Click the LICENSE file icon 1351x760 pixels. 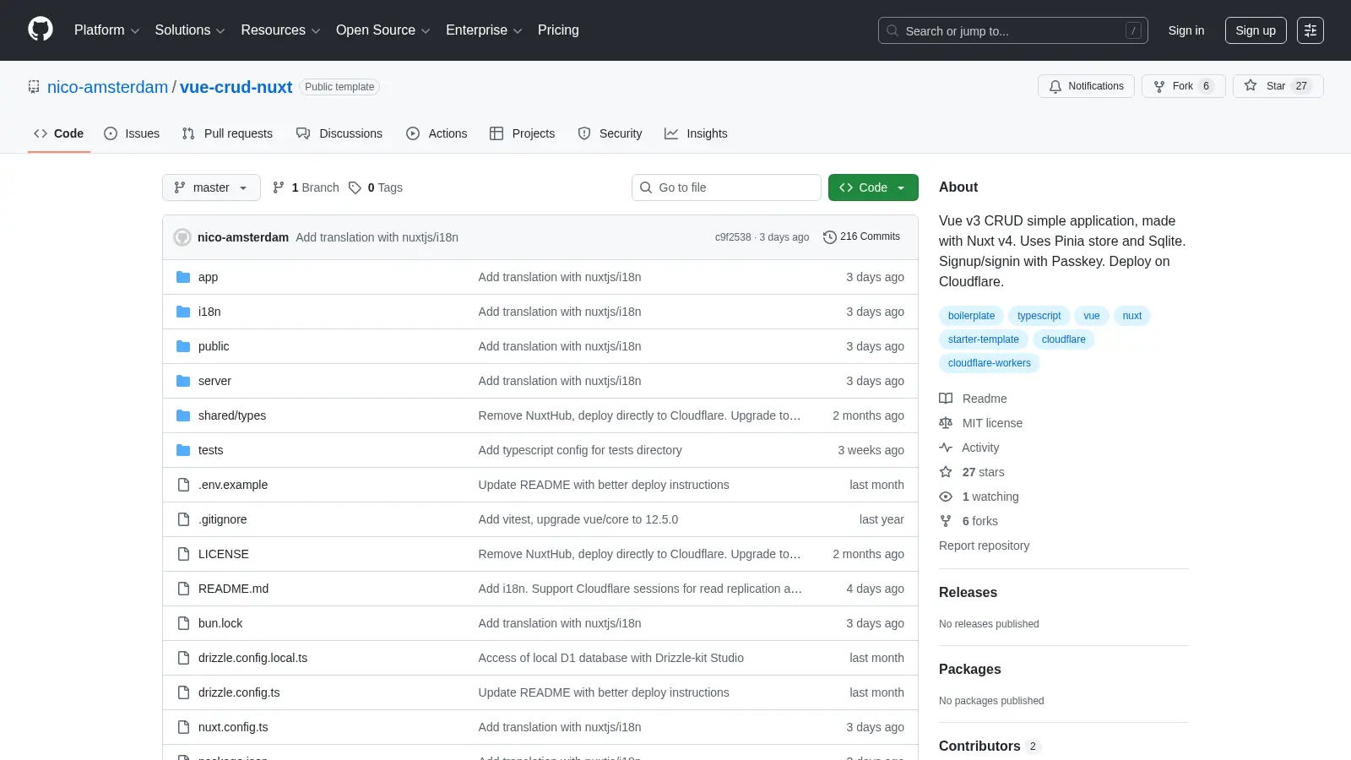pyautogui.click(x=183, y=554)
